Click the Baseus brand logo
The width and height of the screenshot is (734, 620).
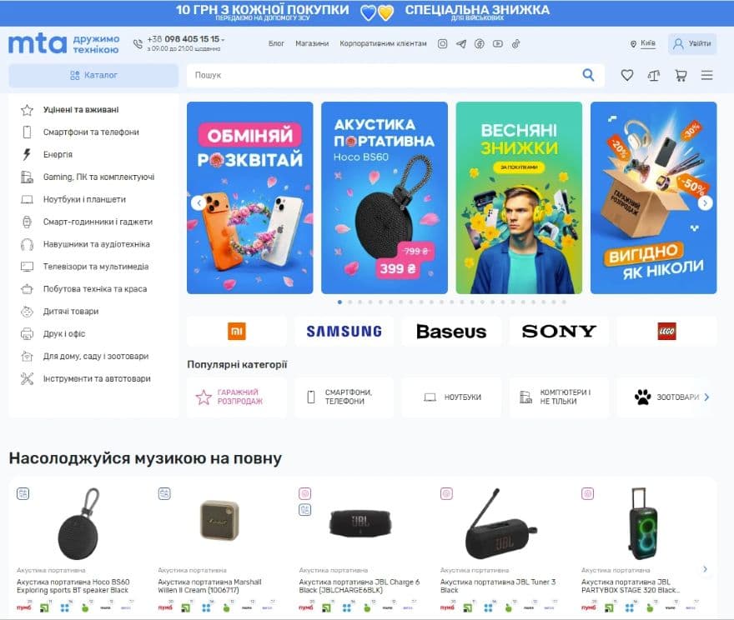[x=451, y=332]
